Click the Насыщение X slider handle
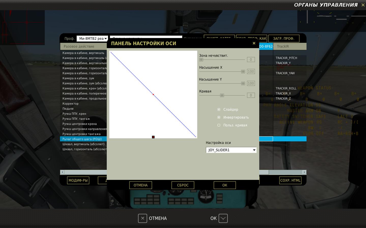The height and width of the screenshot is (228, 366). [243, 72]
